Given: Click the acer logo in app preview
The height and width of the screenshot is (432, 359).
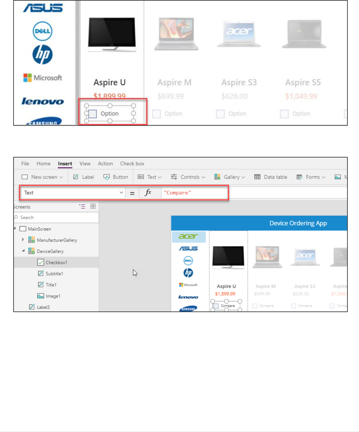Looking at the screenshot, I should click(x=188, y=236).
